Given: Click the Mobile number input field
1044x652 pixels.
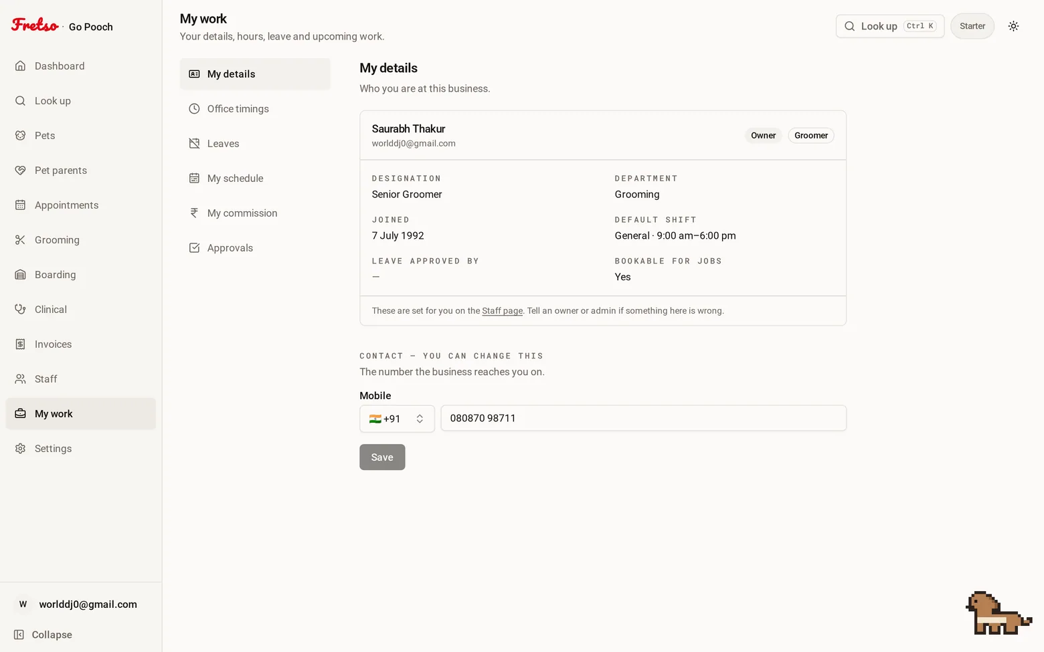Looking at the screenshot, I should pos(643,418).
